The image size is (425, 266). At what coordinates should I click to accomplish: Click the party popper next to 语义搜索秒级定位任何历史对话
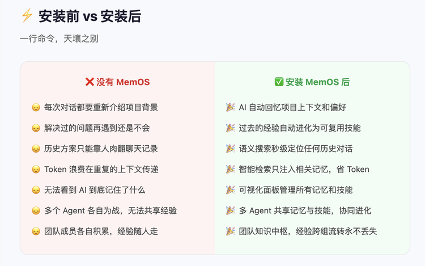(x=230, y=149)
